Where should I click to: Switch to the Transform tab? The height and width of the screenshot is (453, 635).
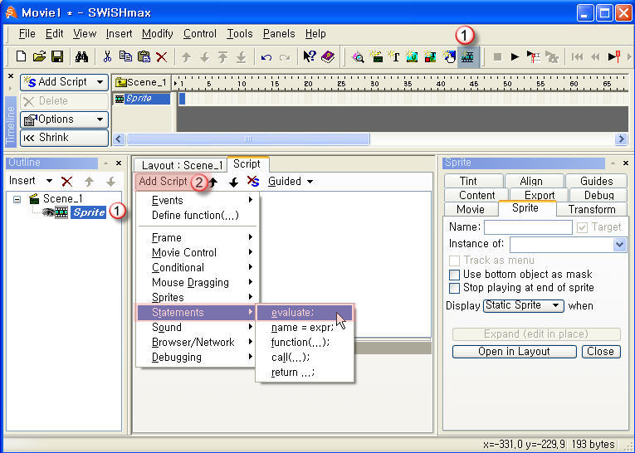pos(592,209)
